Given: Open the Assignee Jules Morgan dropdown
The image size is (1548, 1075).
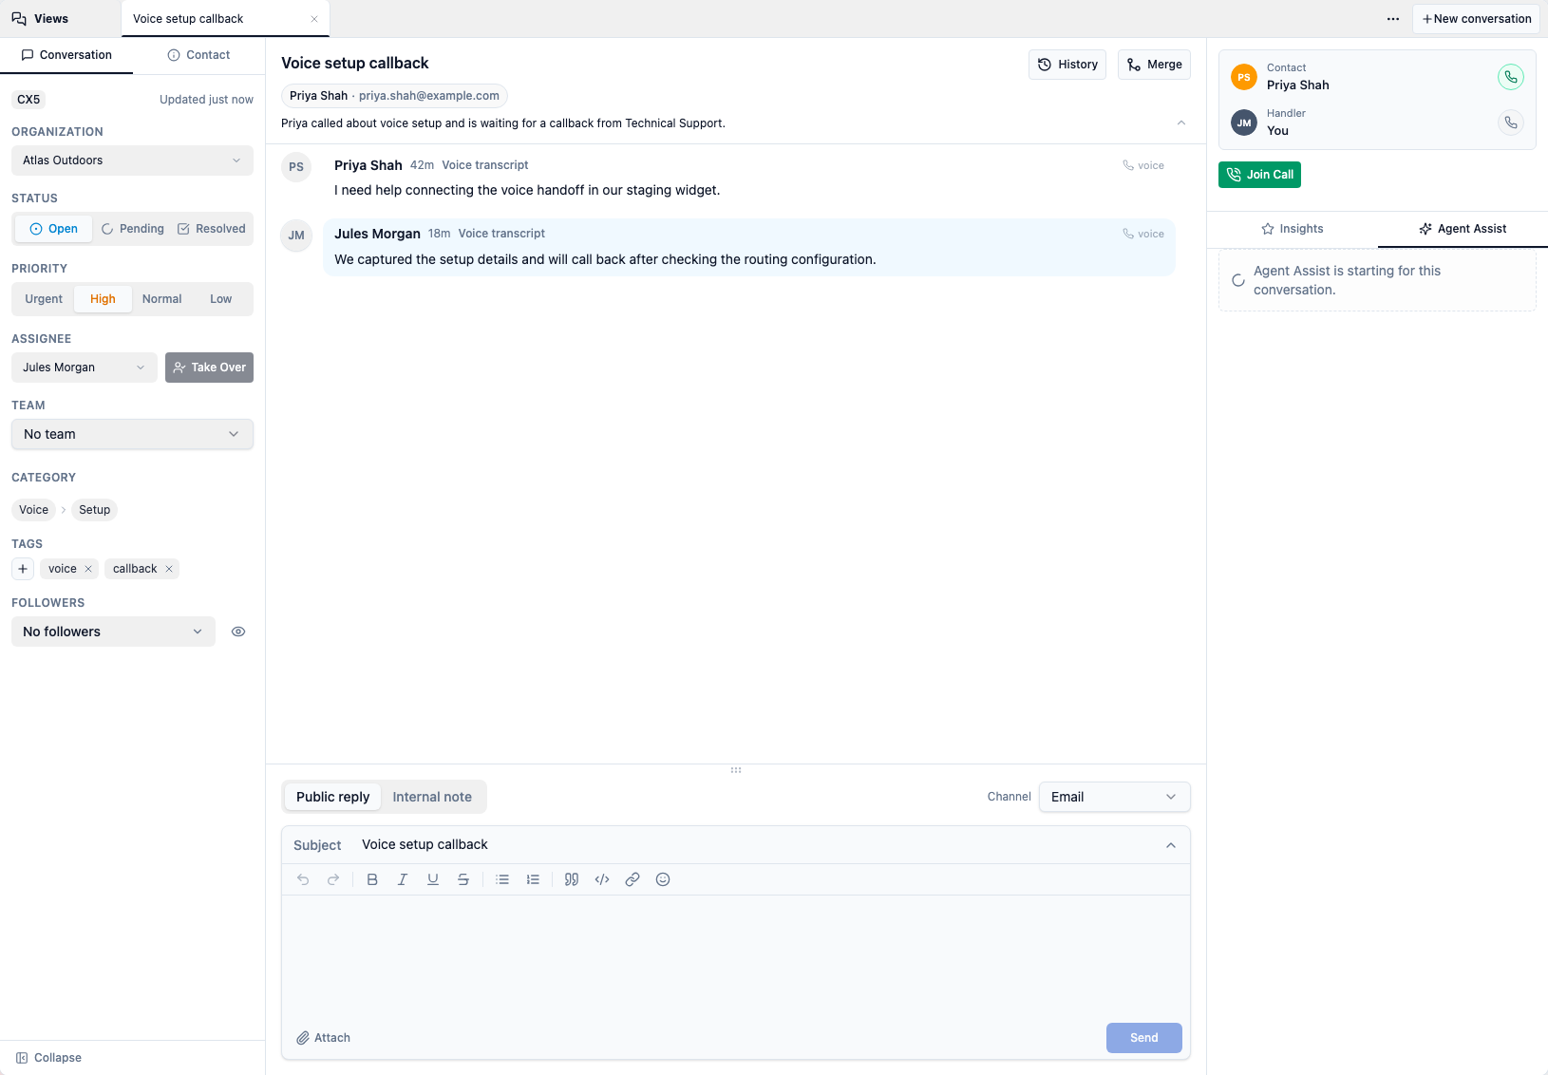Looking at the screenshot, I should click(85, 368).
